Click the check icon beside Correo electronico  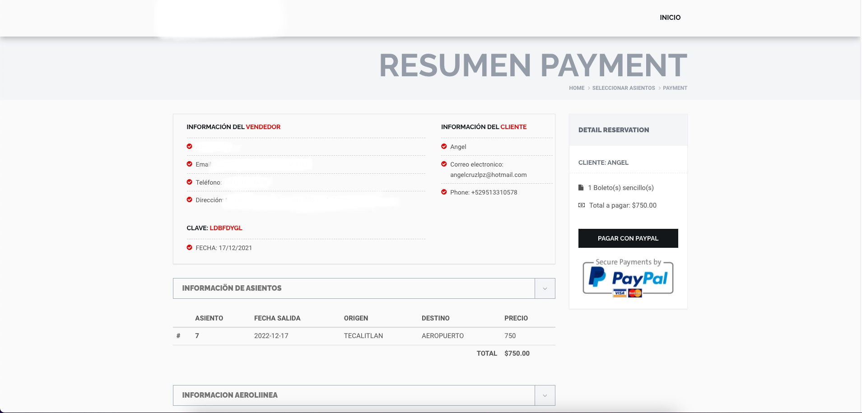pos(444,164)
